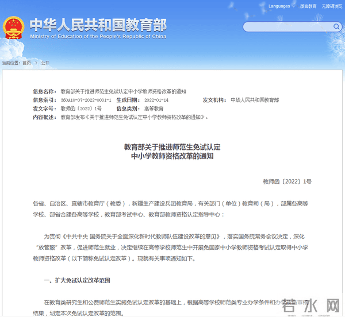Click issuing agency value 中华人民共和国教育部

(x=255, y=100)
